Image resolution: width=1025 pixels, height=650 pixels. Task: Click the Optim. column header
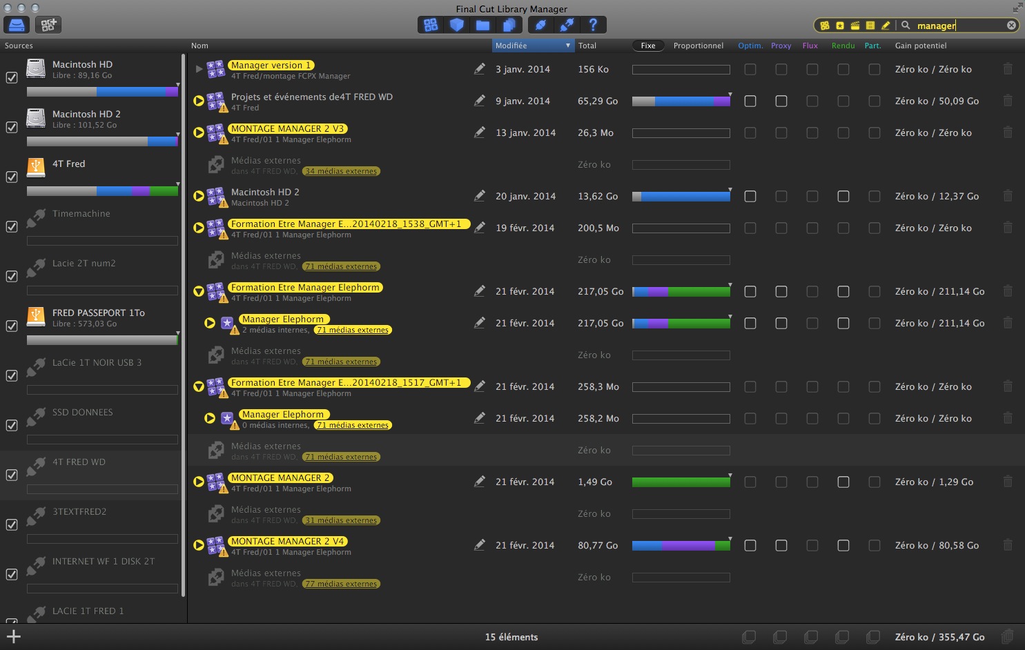(x=750, y=46)
